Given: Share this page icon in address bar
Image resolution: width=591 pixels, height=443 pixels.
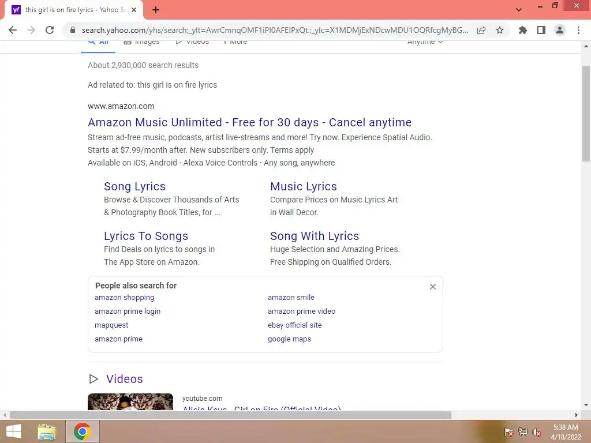Looking at the screenshot, I should pyautogui.click(x=481, y=30).
